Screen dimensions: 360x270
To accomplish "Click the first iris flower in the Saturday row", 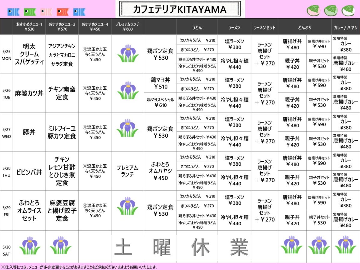I will 30,245.
